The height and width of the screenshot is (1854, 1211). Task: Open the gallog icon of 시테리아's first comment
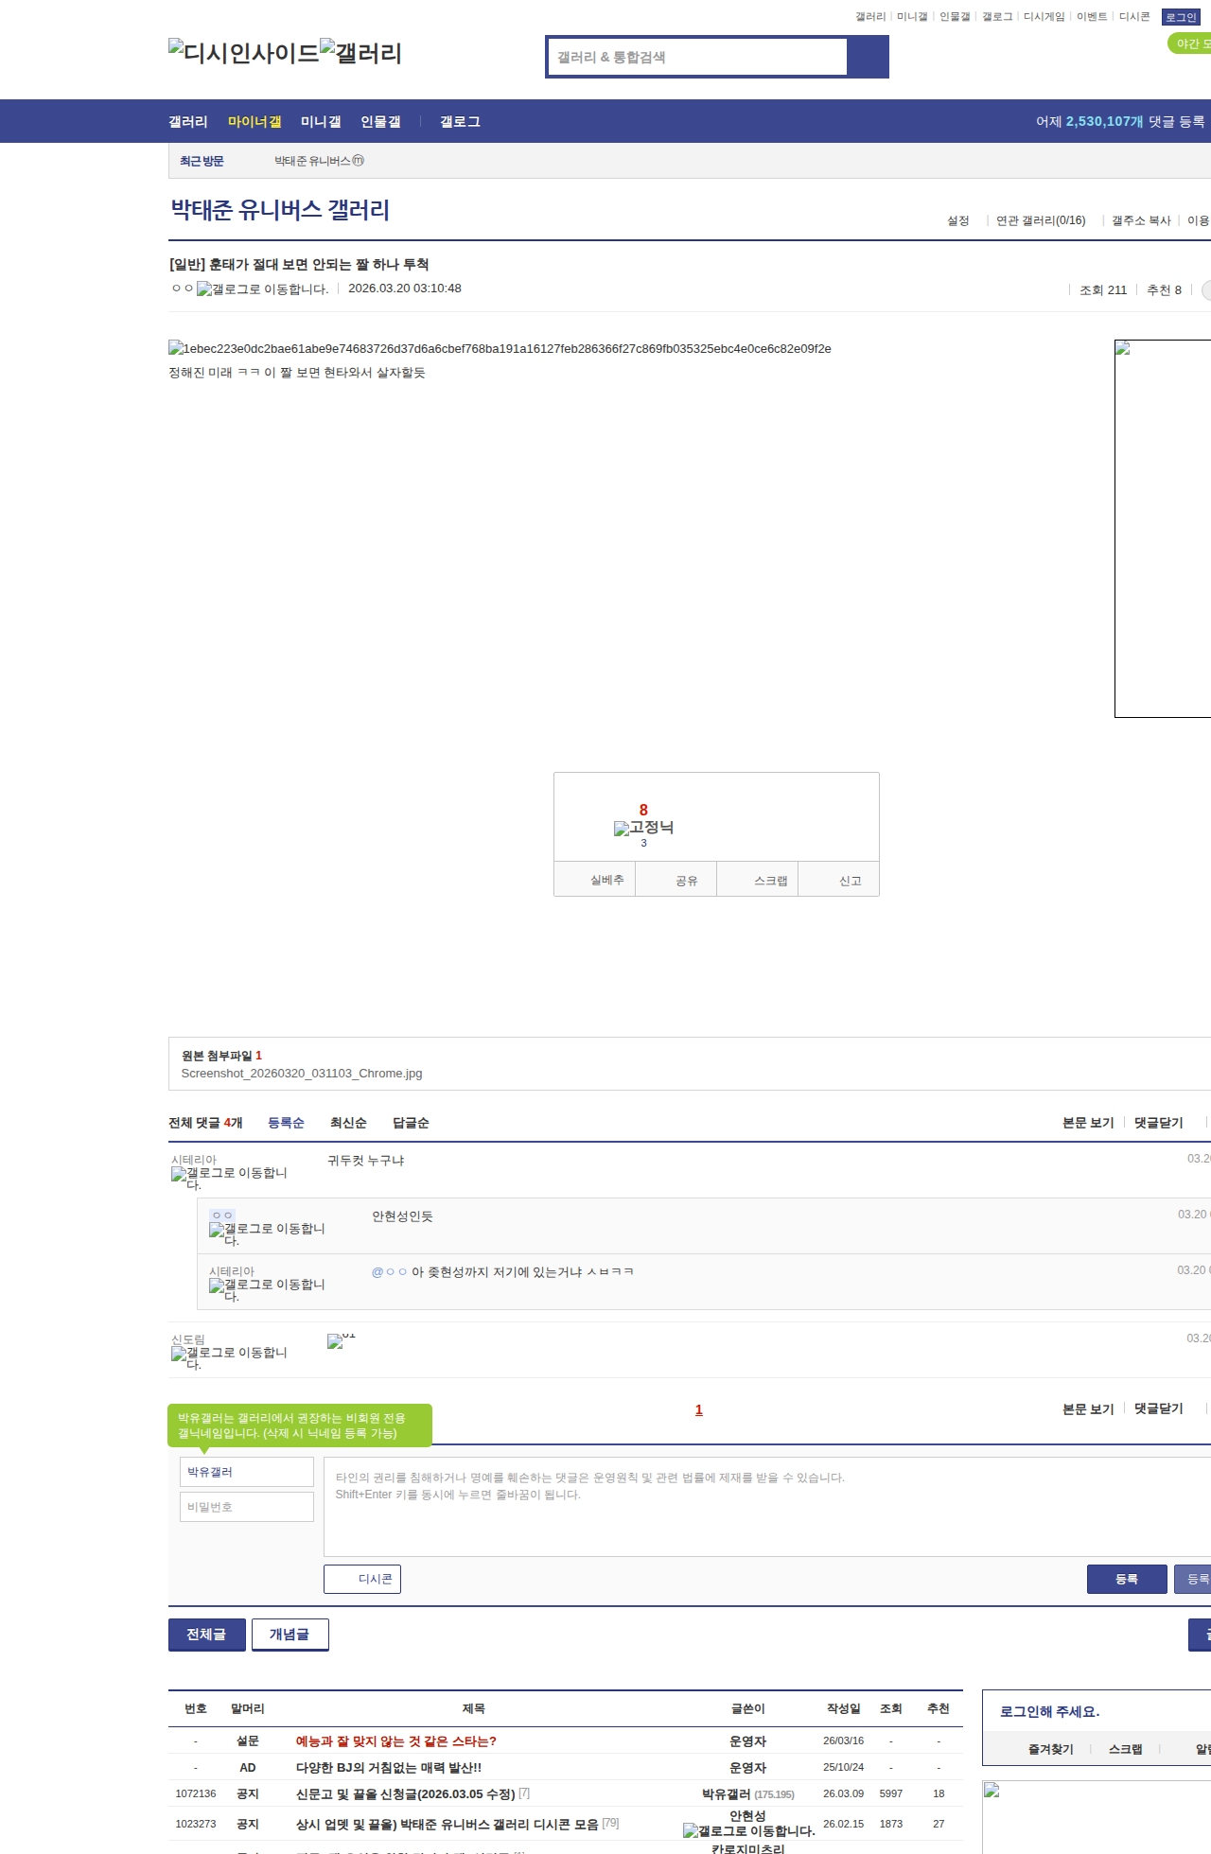(x=229, y=1179)
